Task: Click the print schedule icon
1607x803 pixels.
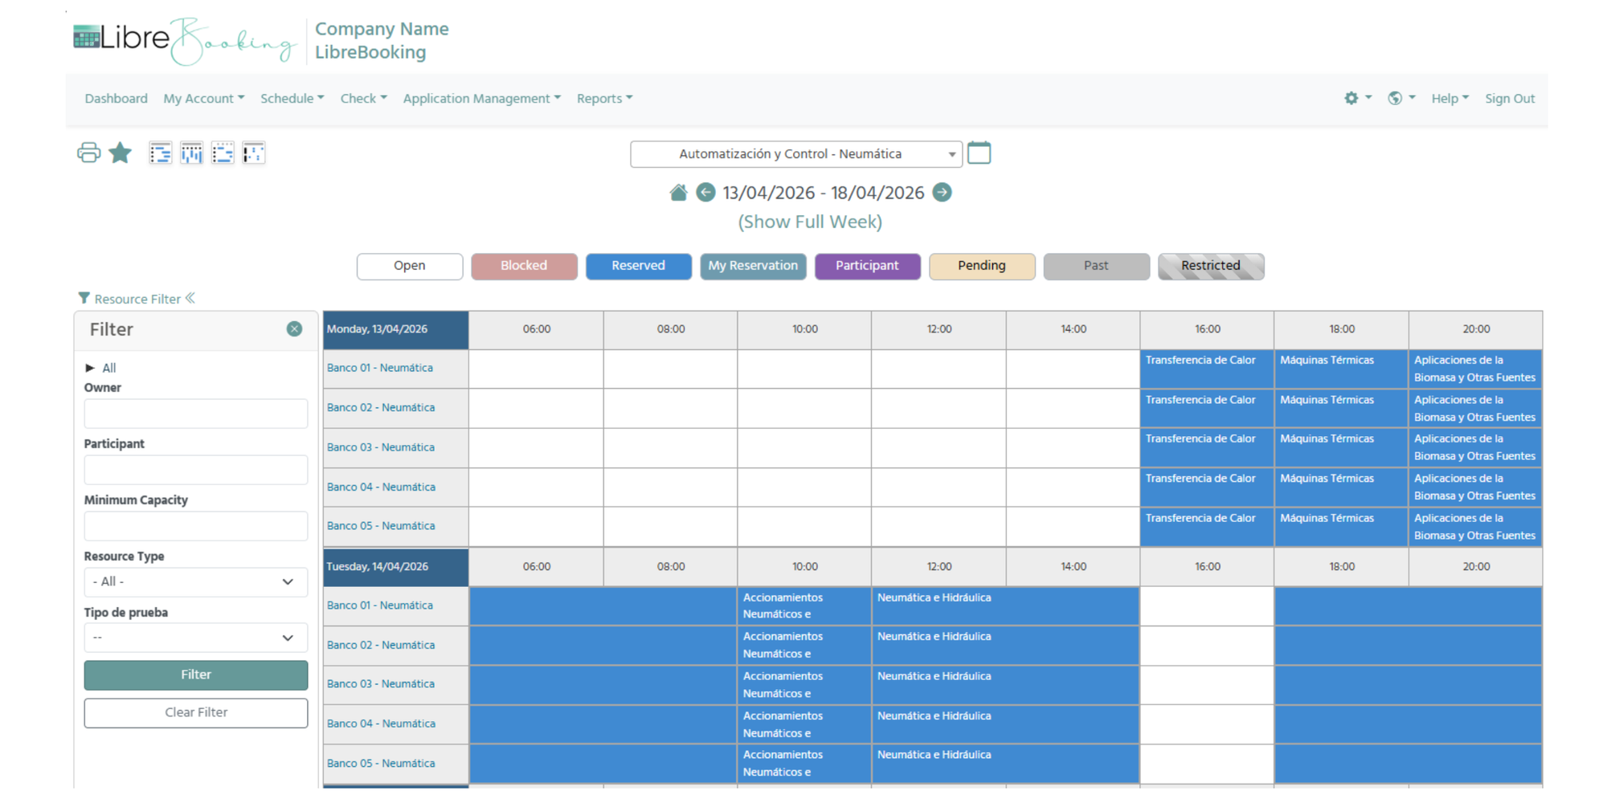Action: (x=88, y=153)
